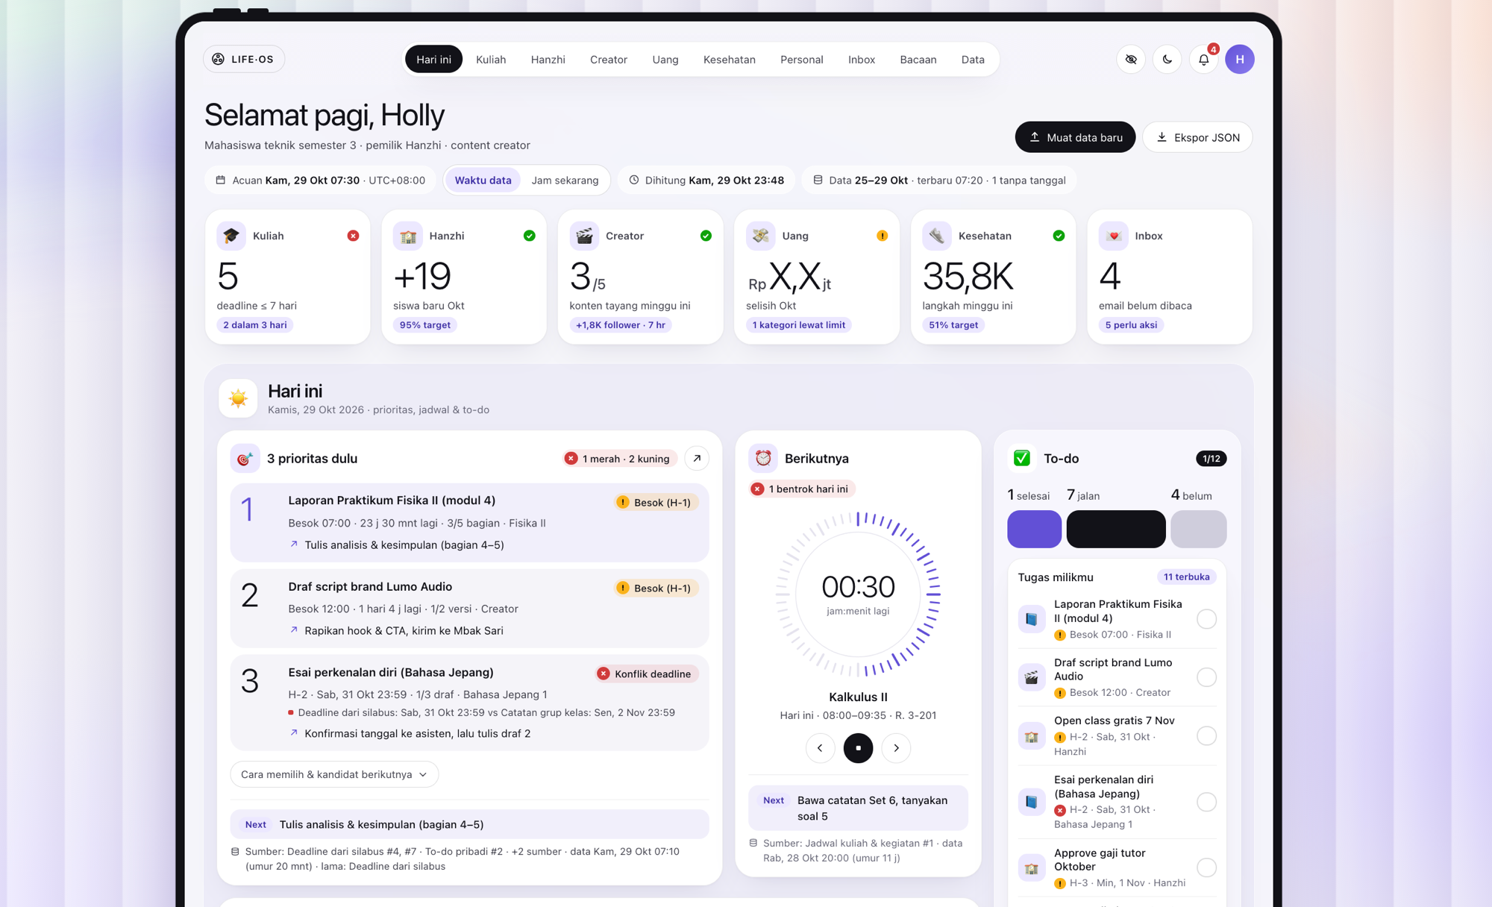Click the green To-do checkmark icon
This screenshot has width=1492, height=907.
pyautogui.click(x=1022, y=459)
